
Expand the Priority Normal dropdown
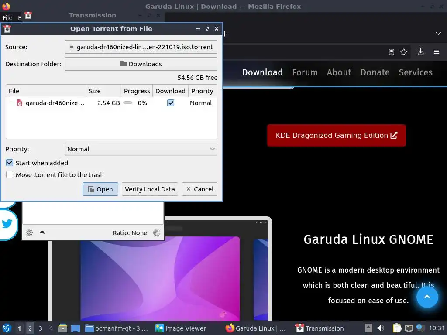click(x=141, y=149)
